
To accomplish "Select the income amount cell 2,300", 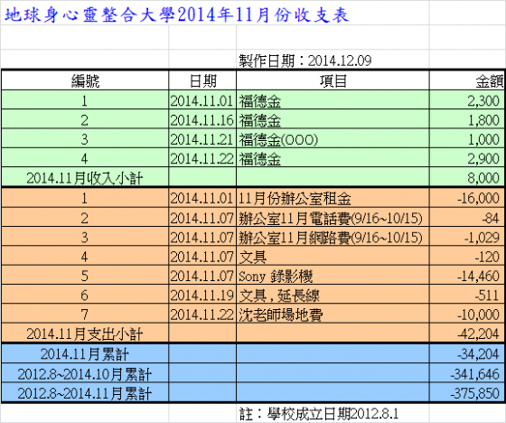I will click(466, 100).
